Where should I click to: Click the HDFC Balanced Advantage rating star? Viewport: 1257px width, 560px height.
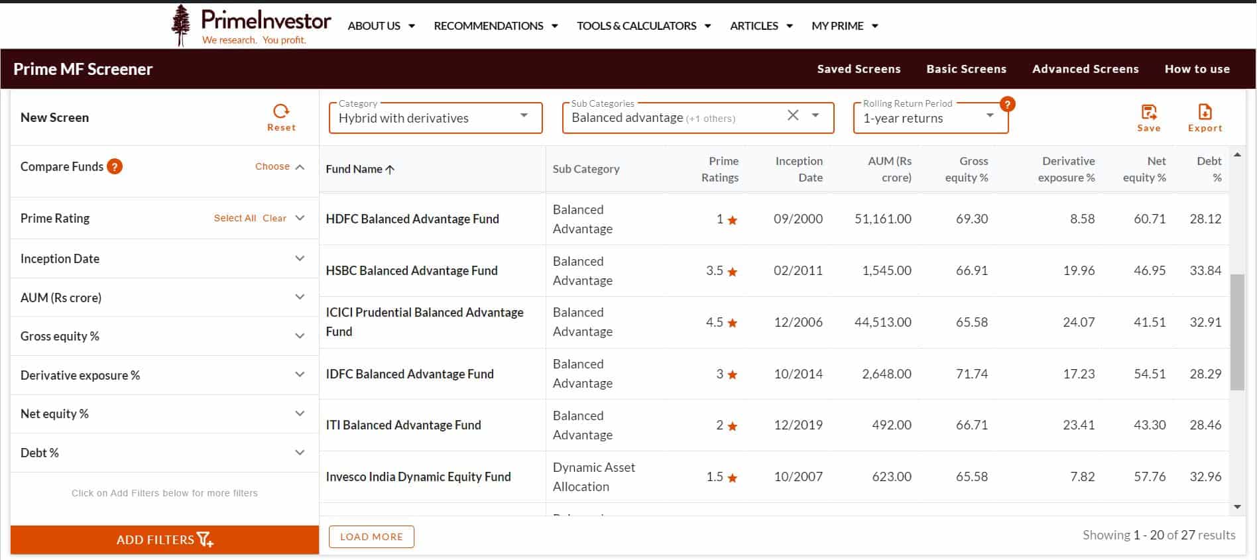733,220
